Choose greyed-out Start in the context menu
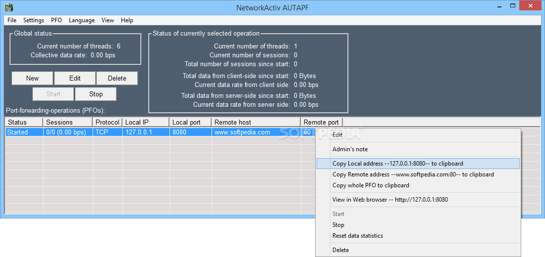Viewport: 545px width, 257px height. point(418,214)
